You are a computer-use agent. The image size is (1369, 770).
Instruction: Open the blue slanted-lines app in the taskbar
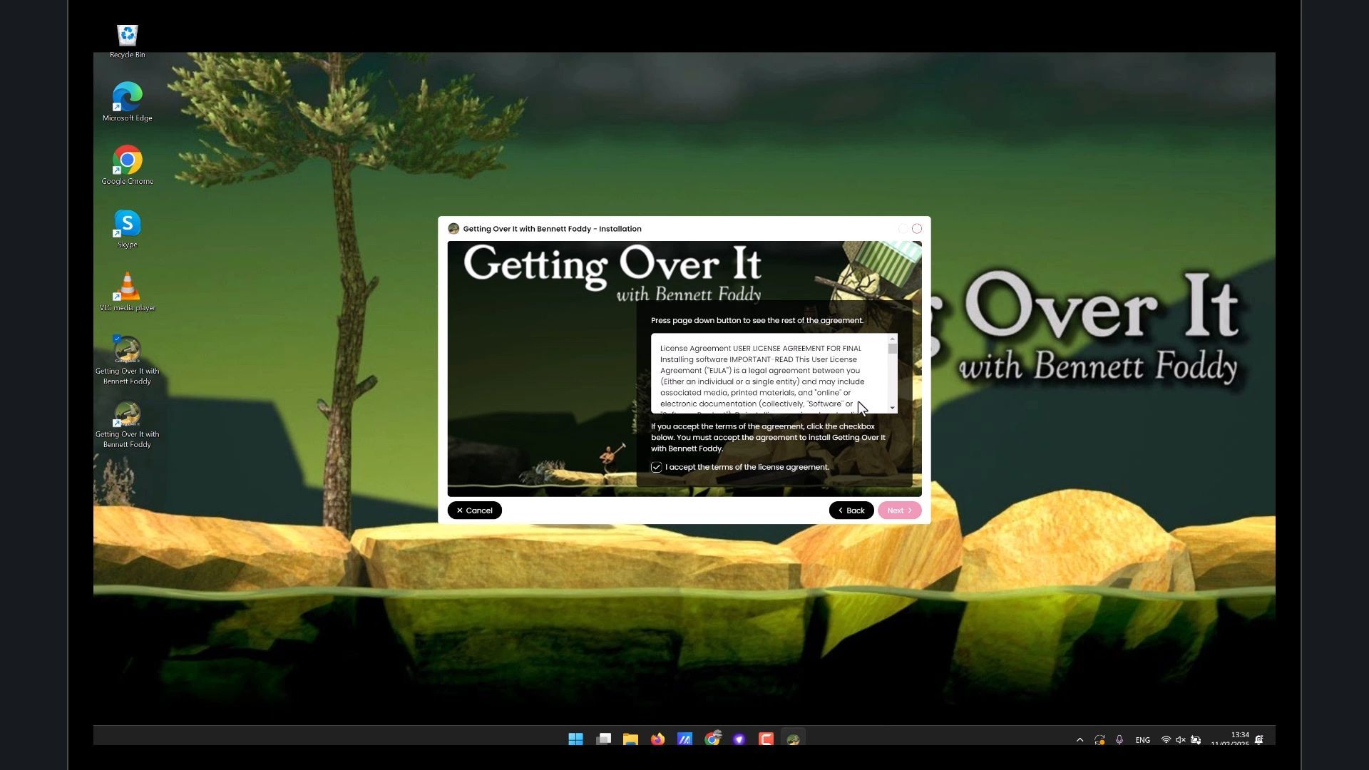click(684, 739)
